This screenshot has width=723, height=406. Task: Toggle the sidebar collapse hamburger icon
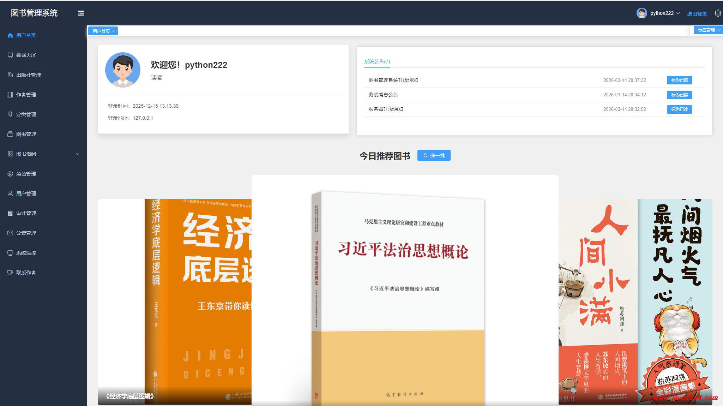tap(81, 13)
